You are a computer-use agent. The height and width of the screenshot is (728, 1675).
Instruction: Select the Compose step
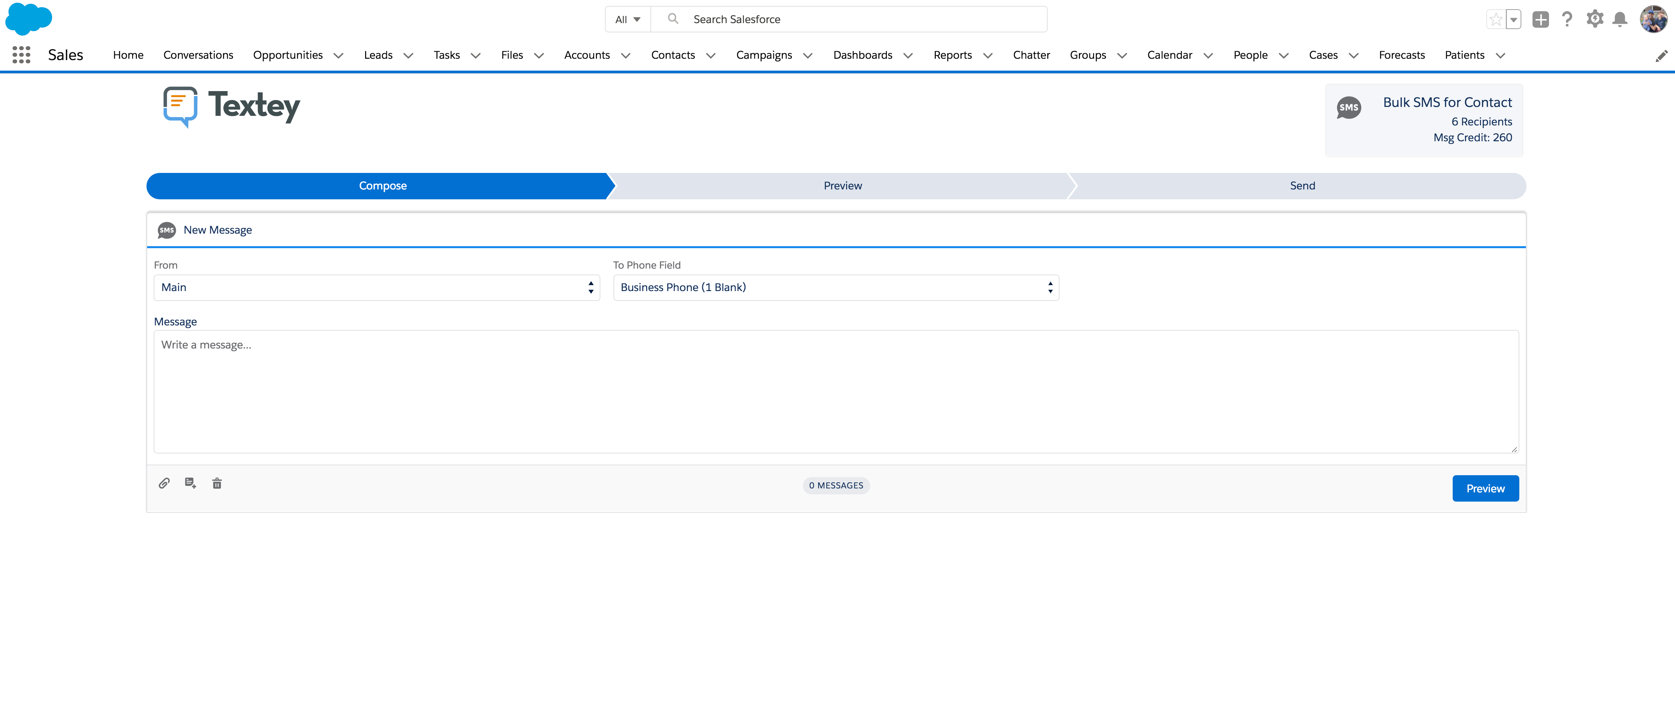pos(382,186)
